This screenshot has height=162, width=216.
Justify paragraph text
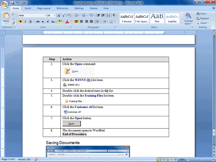[x=91, y=22]
